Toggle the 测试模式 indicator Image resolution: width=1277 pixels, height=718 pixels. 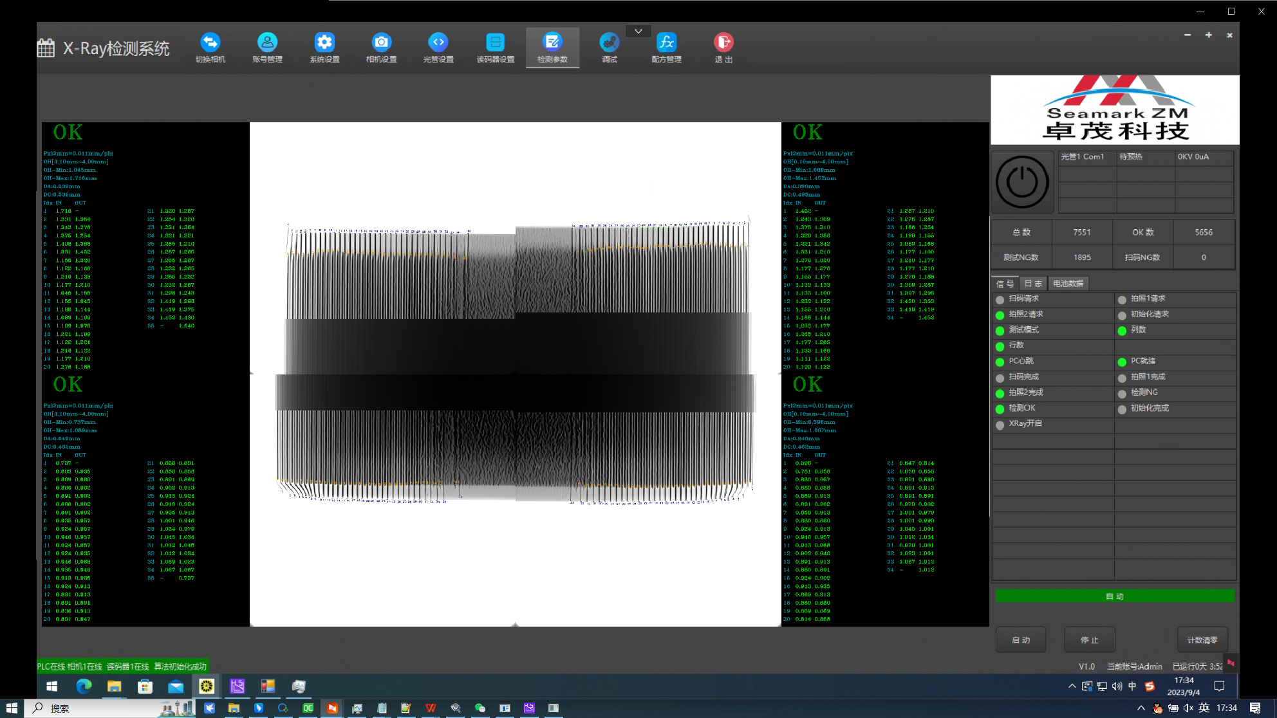point(1000,331)
